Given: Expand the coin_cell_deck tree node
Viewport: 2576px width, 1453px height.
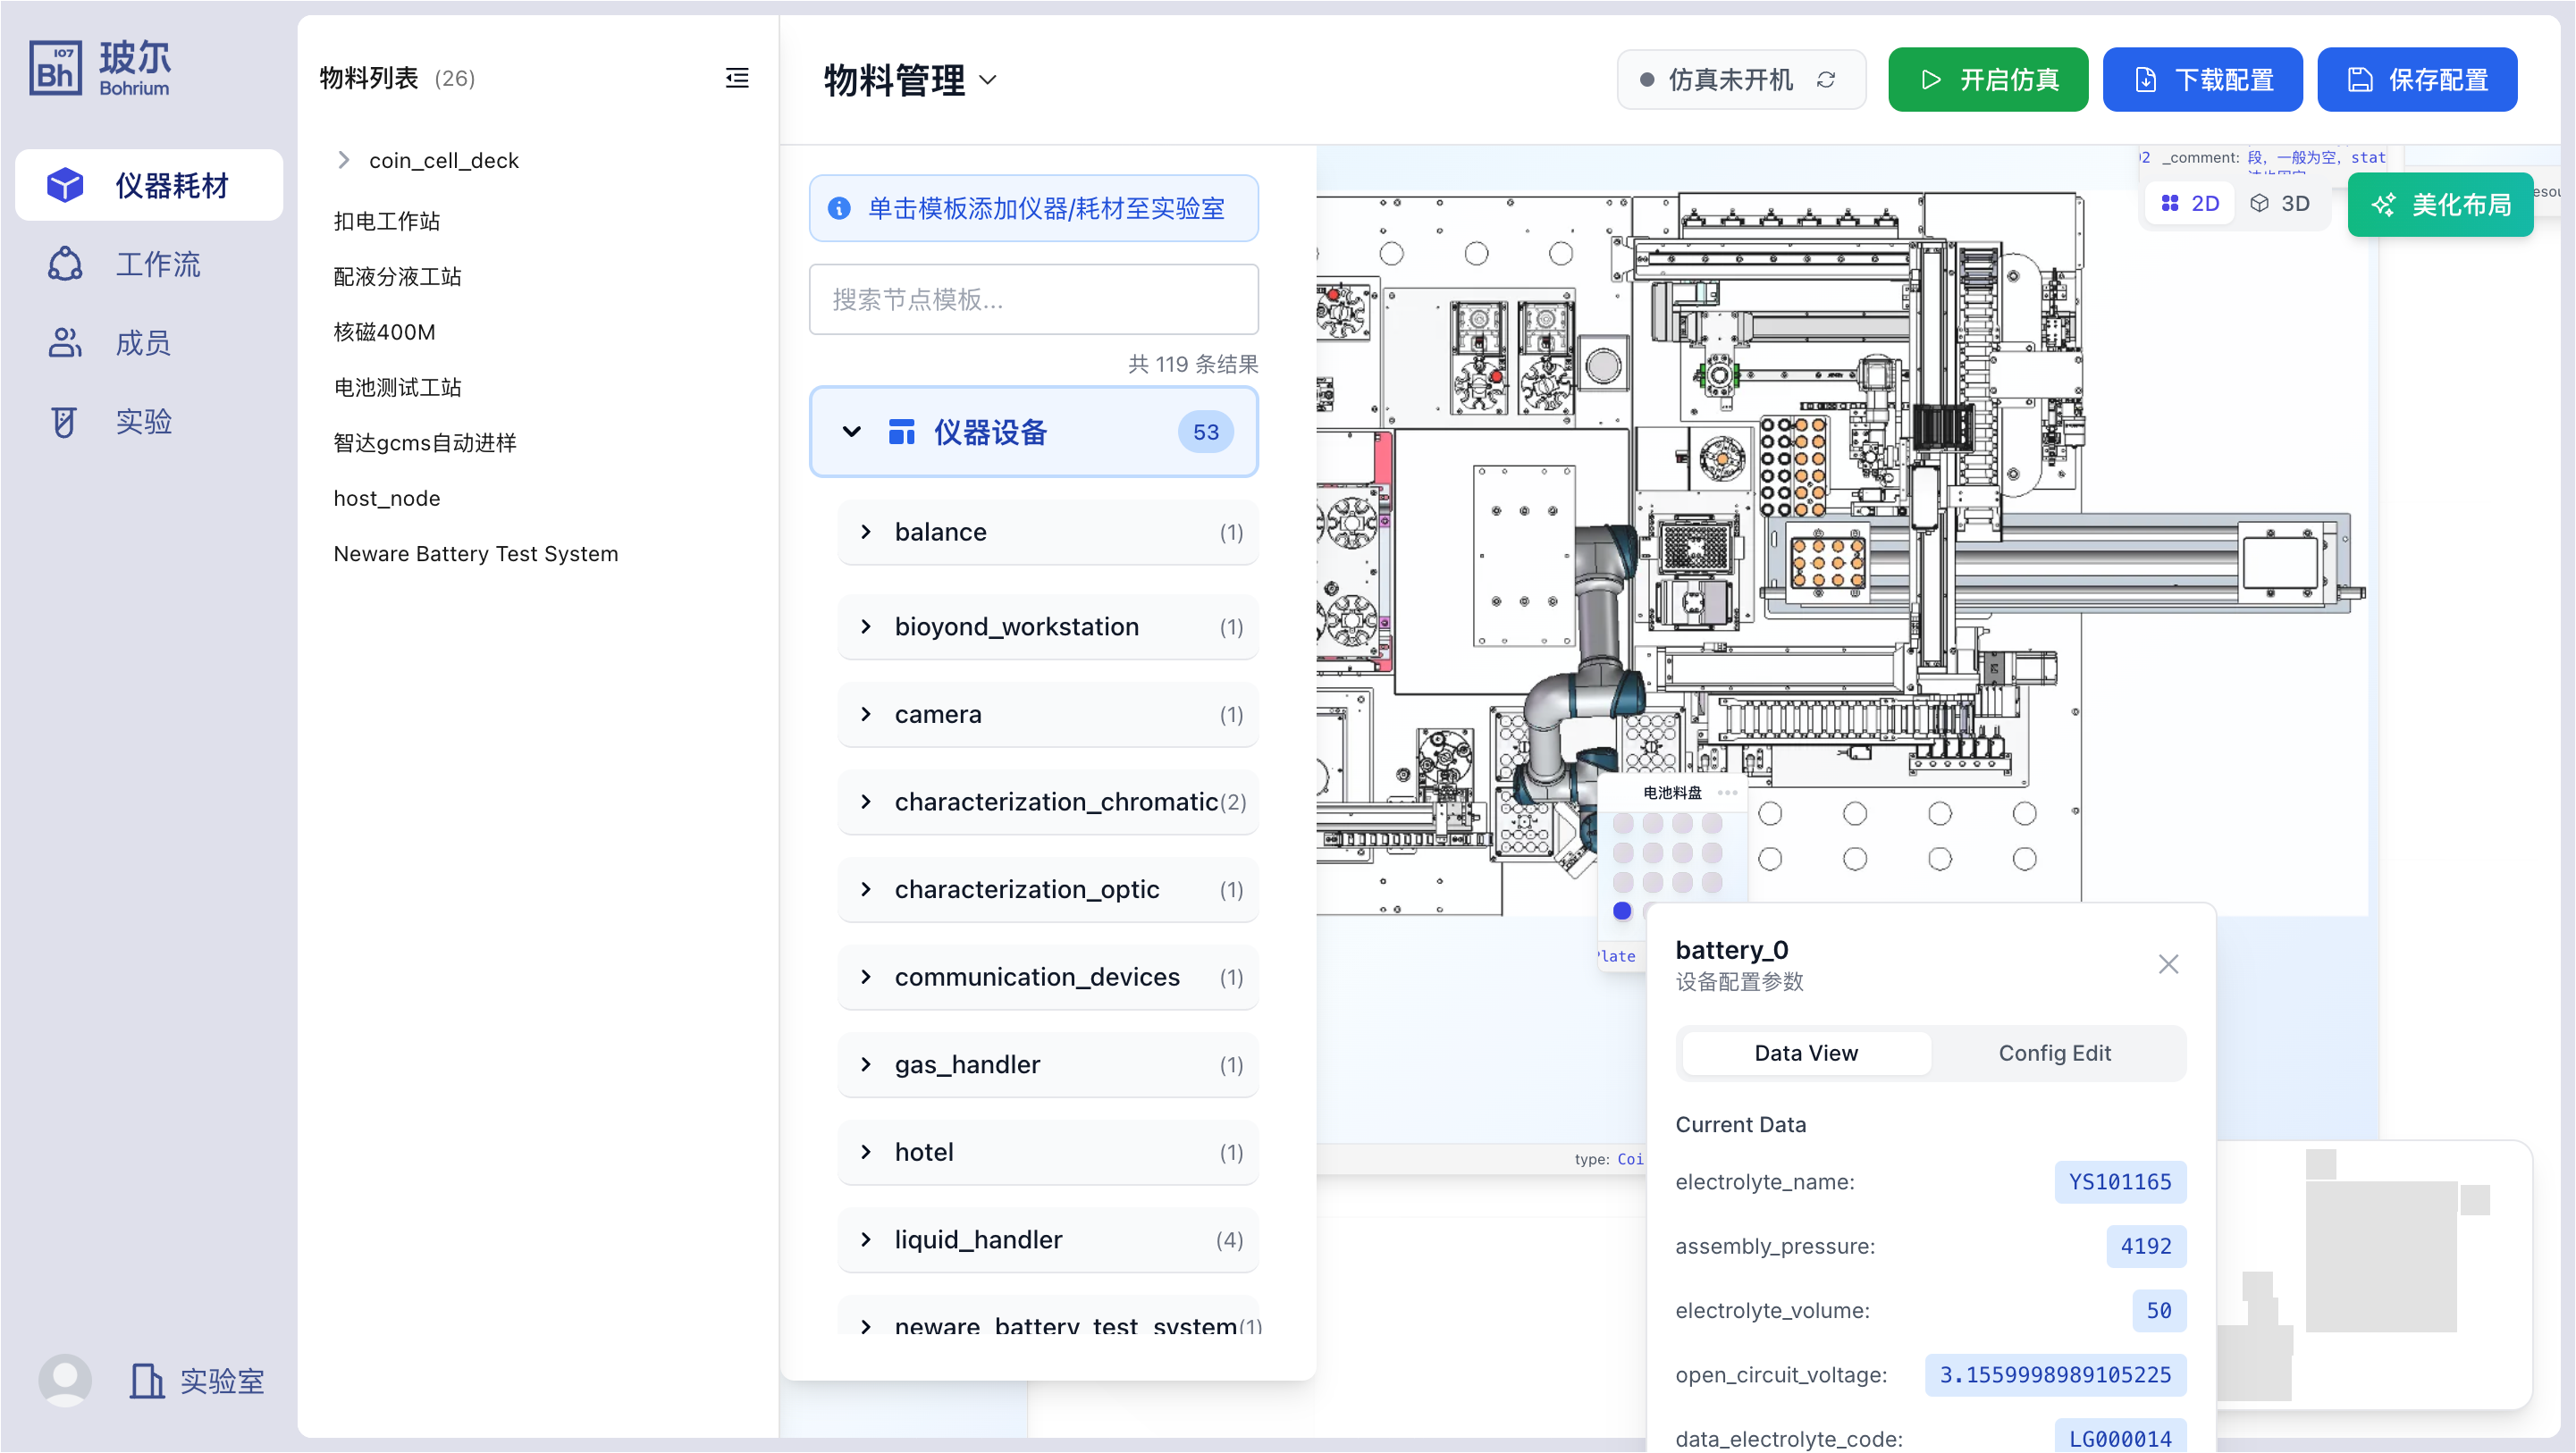Looking at the screenshot, I should click(x=343, y=159).
